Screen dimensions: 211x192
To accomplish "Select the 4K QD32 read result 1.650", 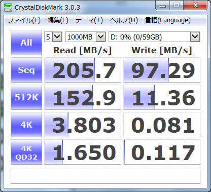I will click(83, 152).
